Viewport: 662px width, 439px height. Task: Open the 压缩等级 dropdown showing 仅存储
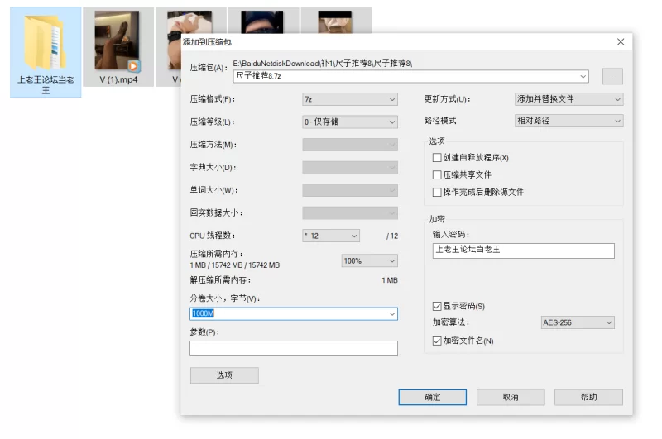click(x=350, y=122)
